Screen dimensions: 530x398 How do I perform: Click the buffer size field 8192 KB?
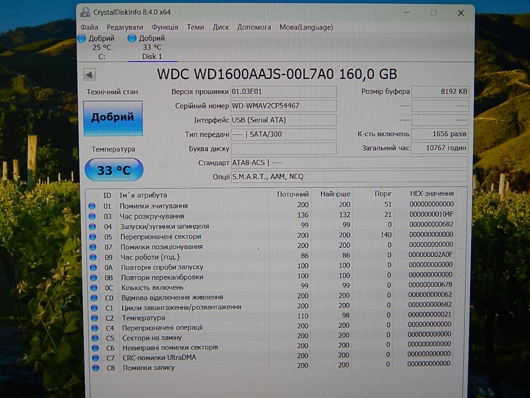pyautogui.click(x=440, y=91)
